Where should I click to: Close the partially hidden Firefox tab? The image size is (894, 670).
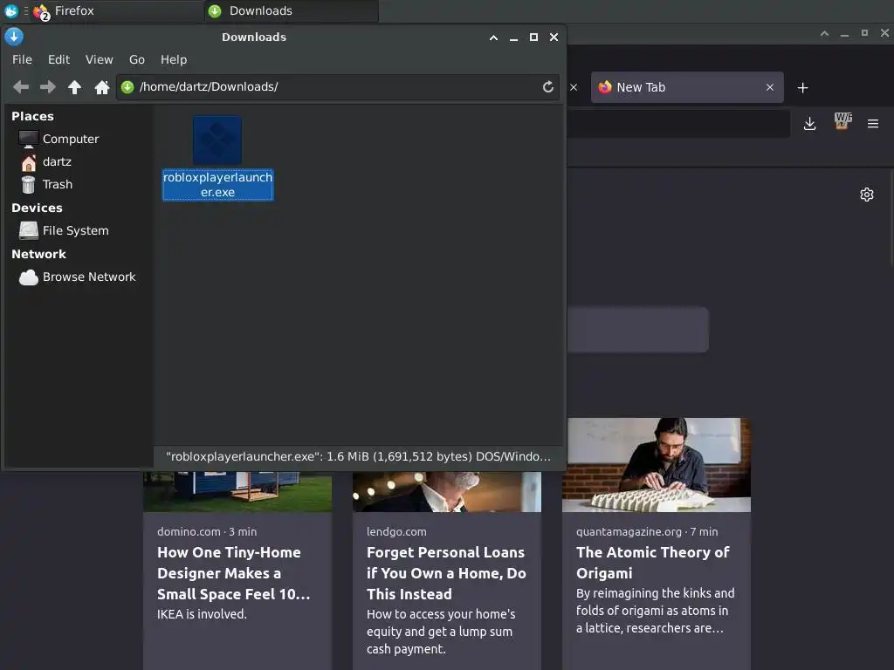574,87
